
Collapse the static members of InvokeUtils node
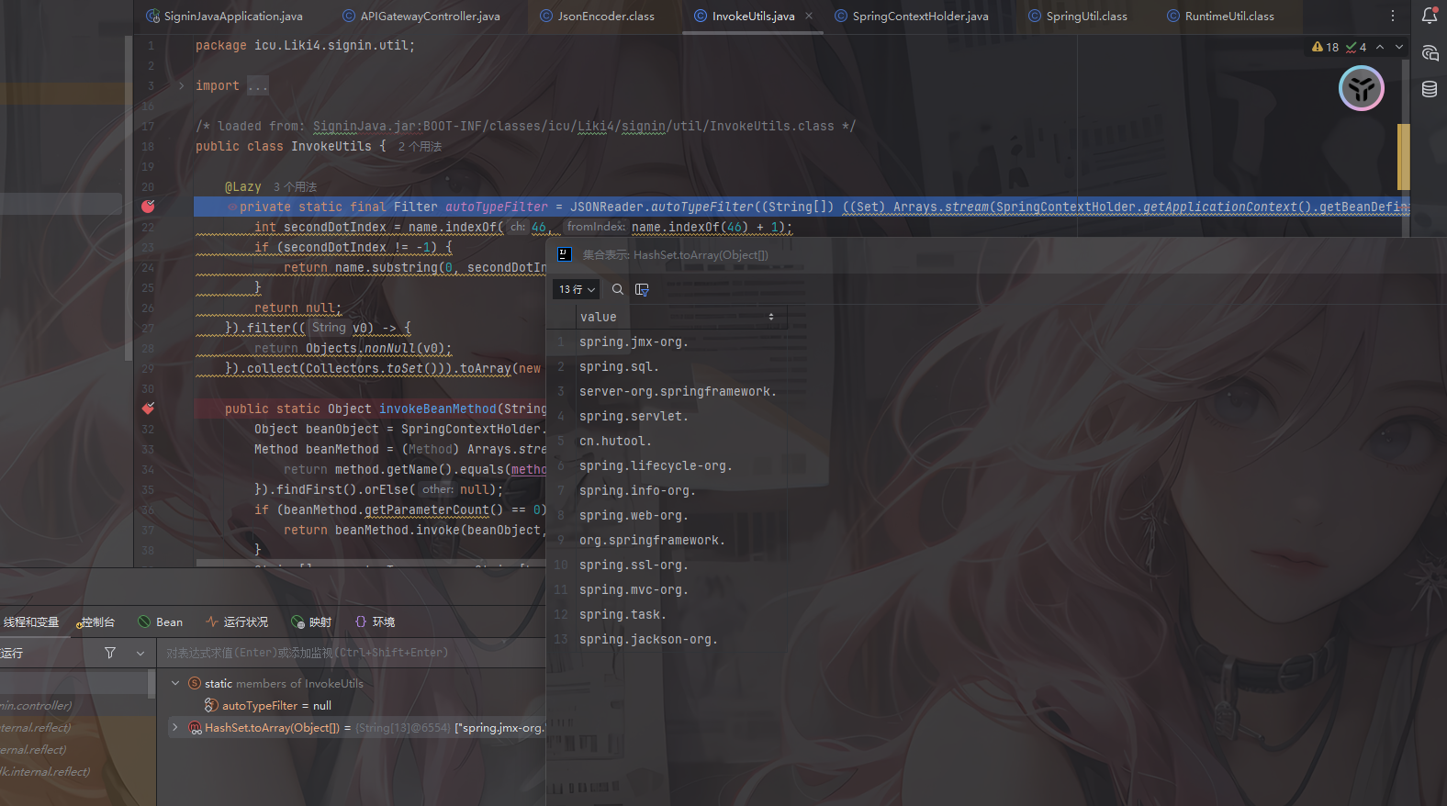(x=175, y=683)
